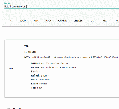Click the 'TTL: 1 day' entry
Image resolution: width=119 pixels, height=109 pixels.
(x=37, y=88)
